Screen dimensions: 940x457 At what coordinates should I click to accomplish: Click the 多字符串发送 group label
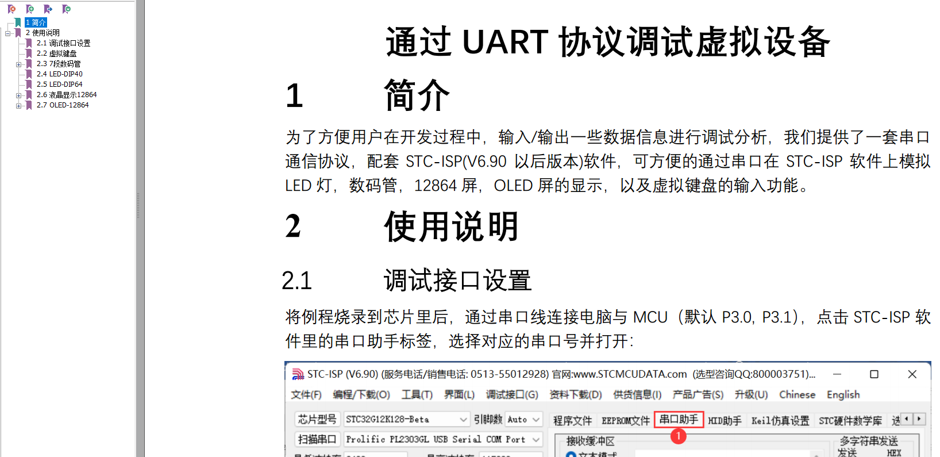click(869, 441)
